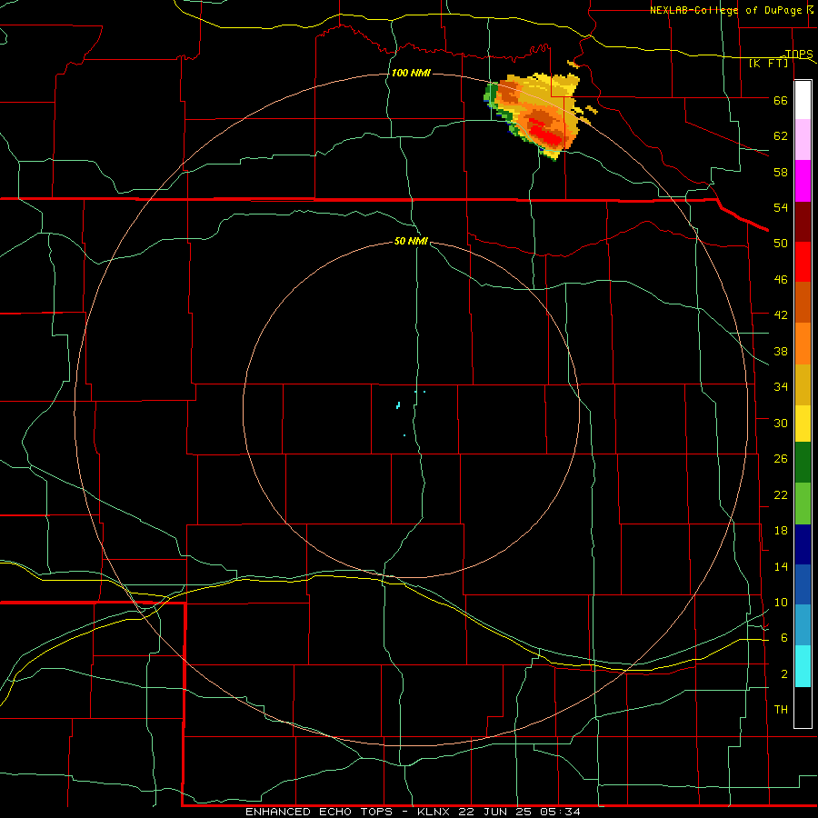This screenshot has height=818, width=818.
Task: Click the legend value "42"
Action: pyautogui.click(x=781, y=315)
